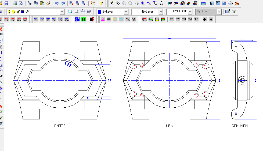Select the GRID 200 toolbar item
263x151 pixels.
point(67,19)
